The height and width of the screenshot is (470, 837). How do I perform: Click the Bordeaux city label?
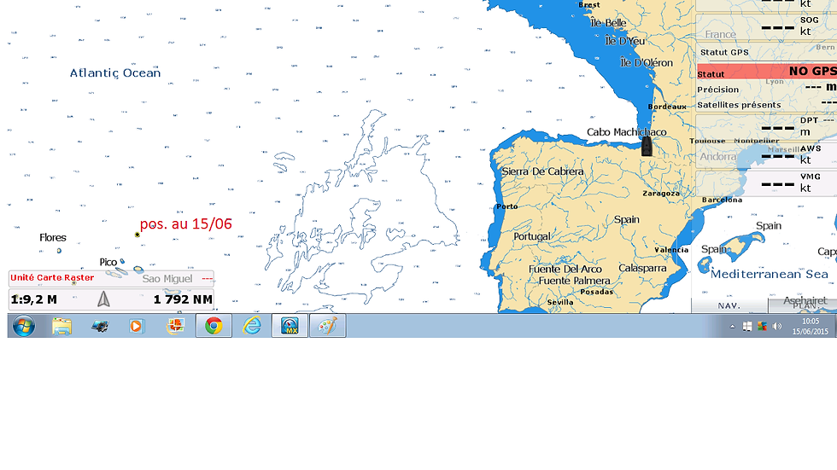667,107
